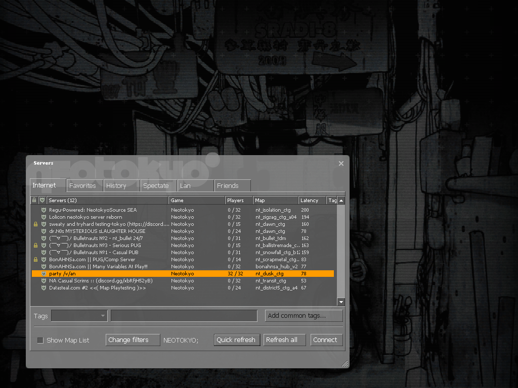Select dr.N0s MYSTERIOUS sLAUGHTER HOUSE server
This screenshot has height=388, width=518.
click(97, 231)
